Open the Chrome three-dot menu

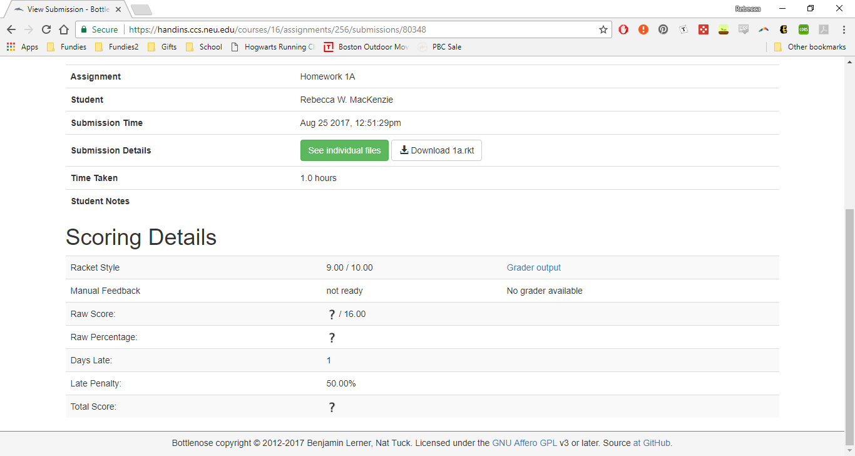pyautogui.click(x=842, y=29)
